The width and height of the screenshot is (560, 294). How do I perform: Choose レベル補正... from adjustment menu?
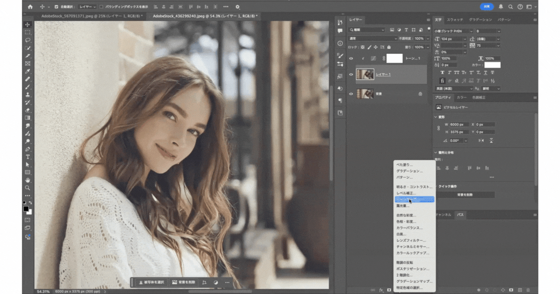coord(406,193)
